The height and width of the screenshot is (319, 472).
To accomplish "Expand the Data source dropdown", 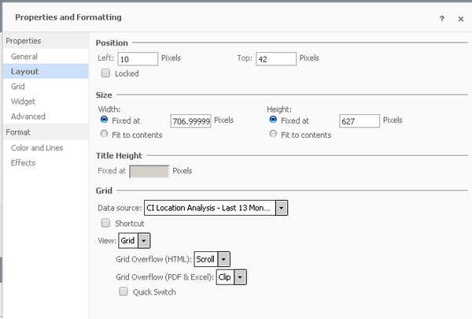I will tap(282, 208).
